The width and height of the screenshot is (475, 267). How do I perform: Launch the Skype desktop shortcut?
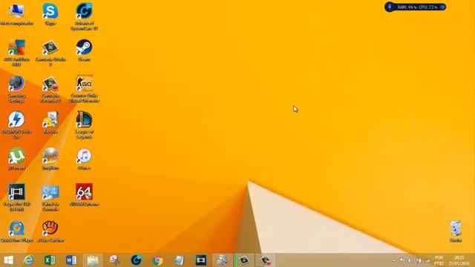[x=50, y=14]
